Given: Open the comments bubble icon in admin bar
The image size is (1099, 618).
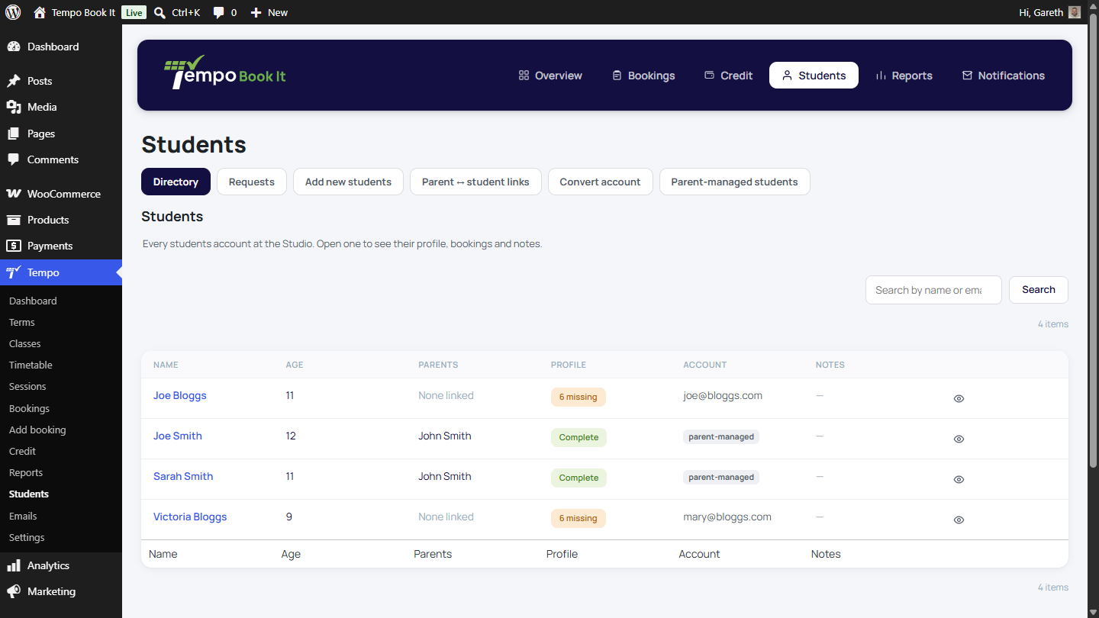Looking at the screenshot, I should 219,12.
